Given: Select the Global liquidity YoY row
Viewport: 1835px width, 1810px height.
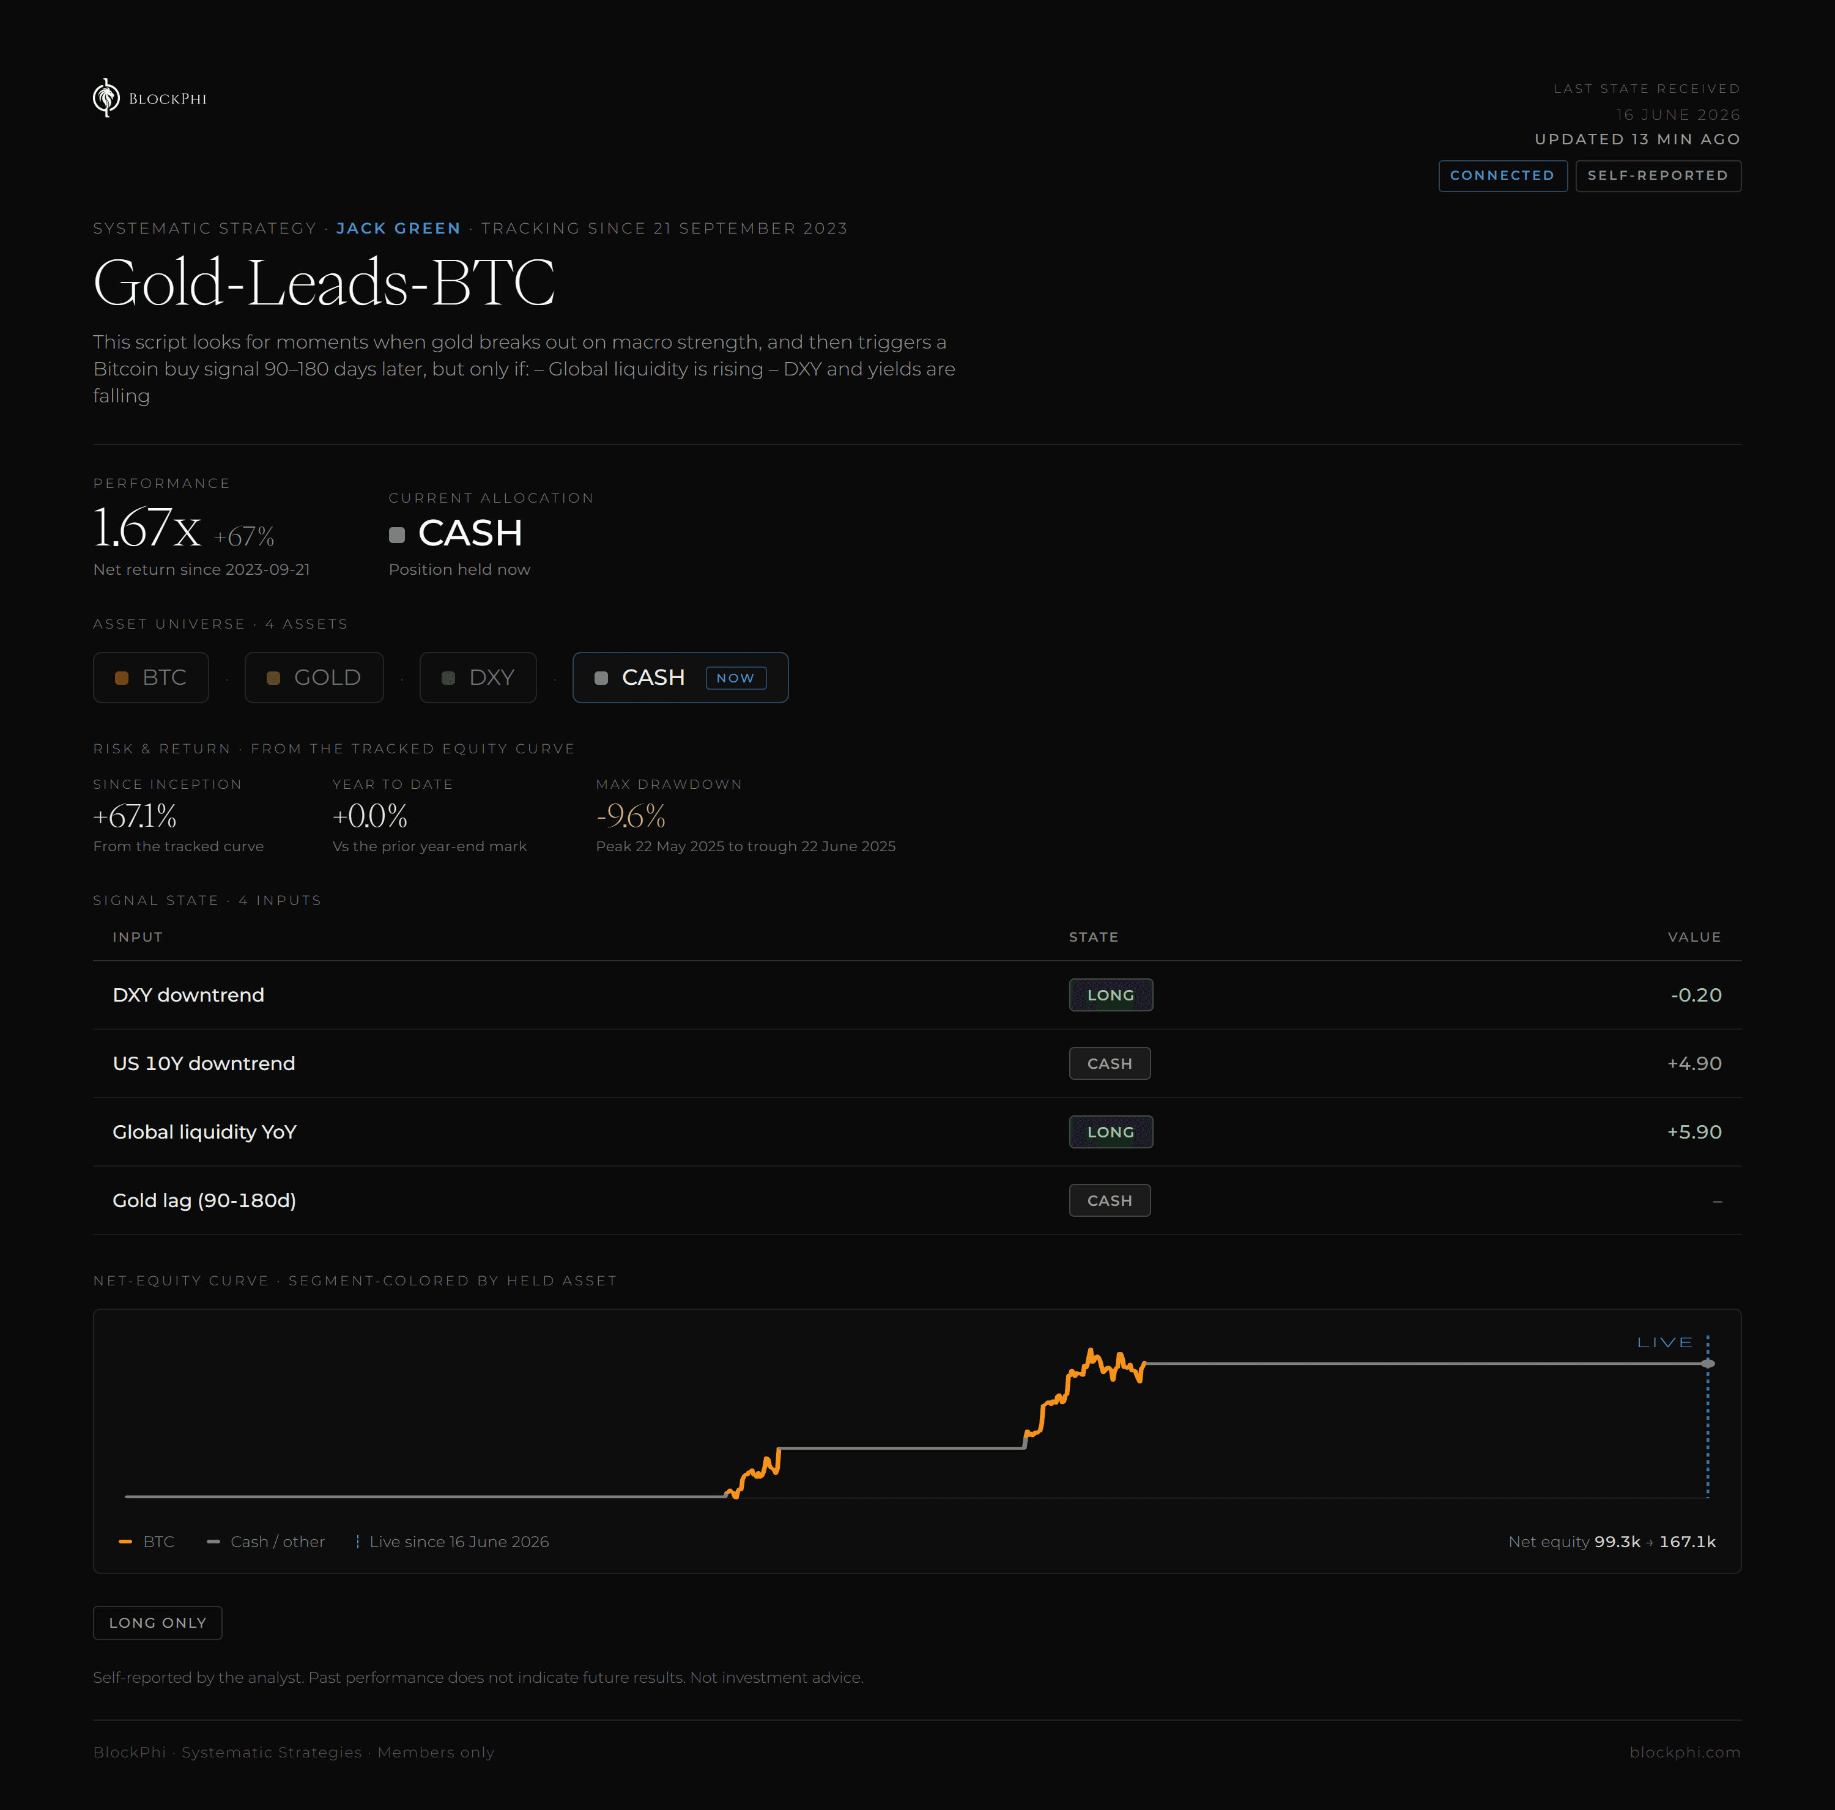Looking at the screenshot, I should pos(916,1132).
